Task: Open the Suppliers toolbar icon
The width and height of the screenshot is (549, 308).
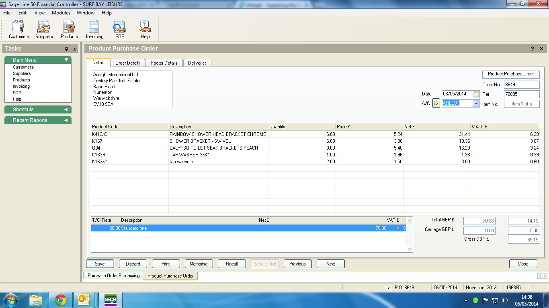Action: click(x=44, y=29)
